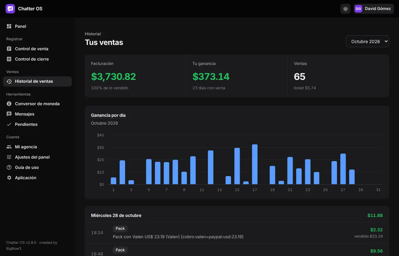Open Ajustes del panel settings
This screenshot has width=399, height=256.
(37, 157)
